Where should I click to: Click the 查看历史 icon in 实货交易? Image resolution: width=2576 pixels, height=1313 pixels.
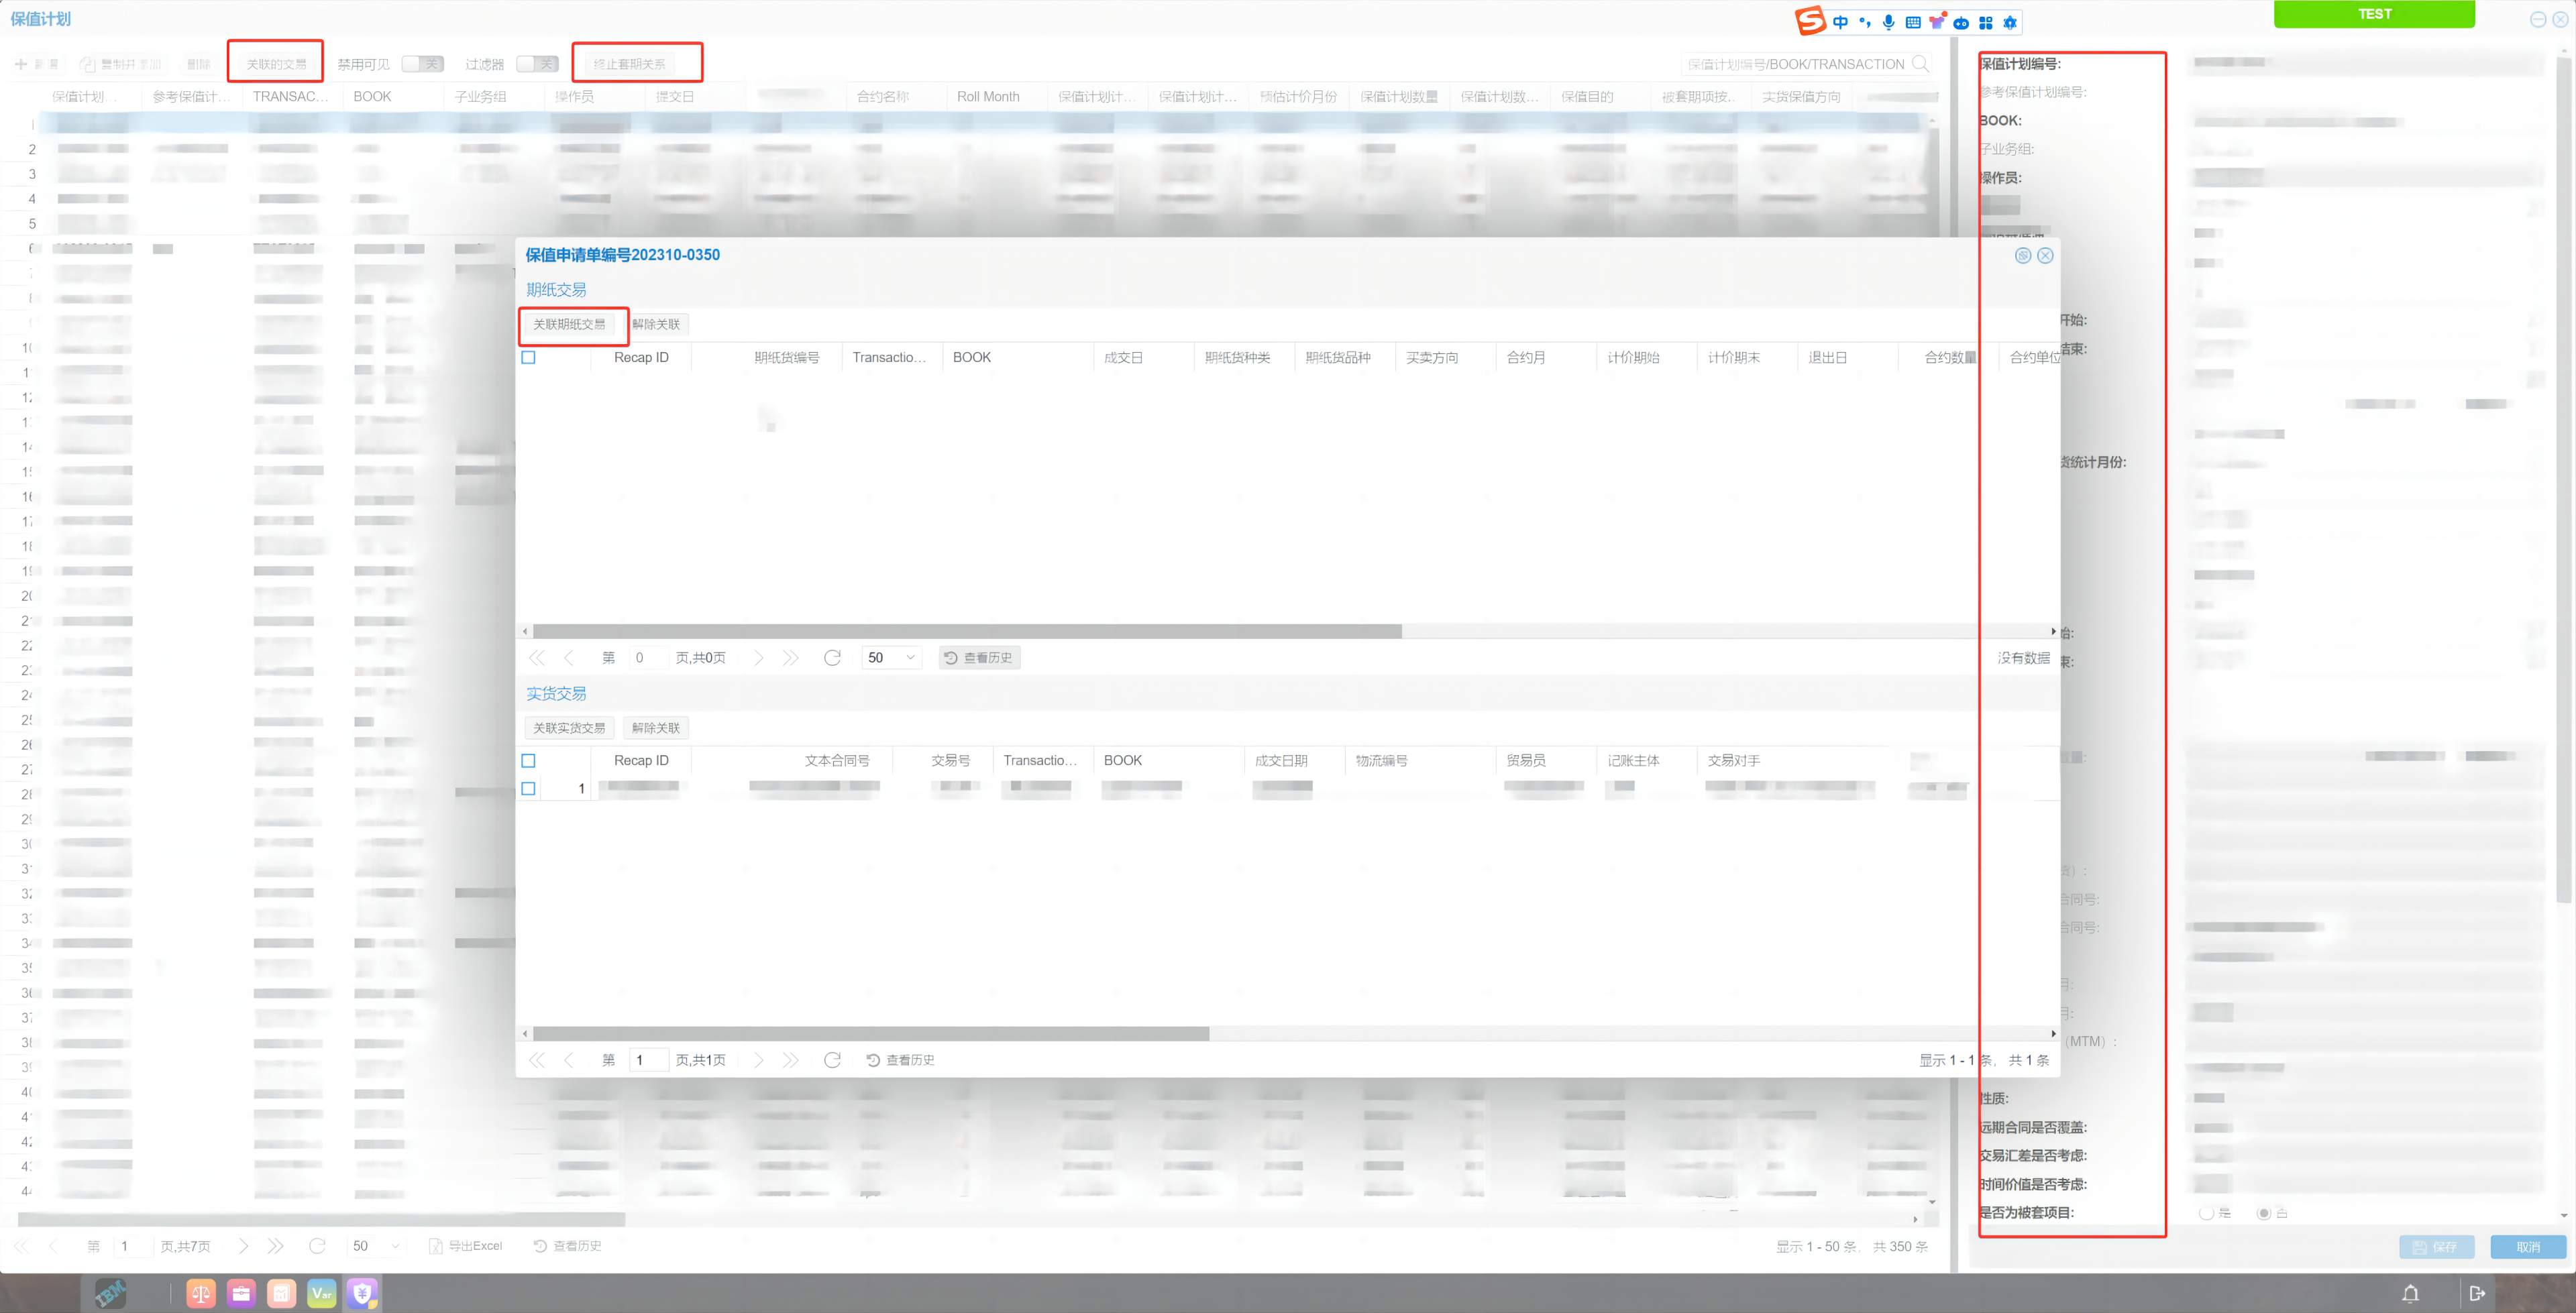point(876,1060)
